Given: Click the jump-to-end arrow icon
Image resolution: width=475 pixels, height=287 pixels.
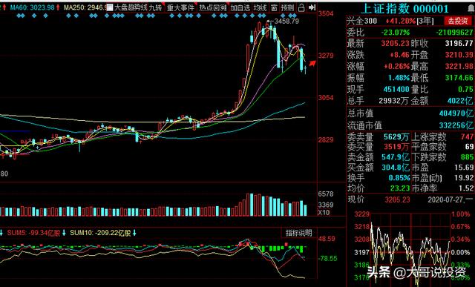Looking at the screenshot, I should (312, 7).
